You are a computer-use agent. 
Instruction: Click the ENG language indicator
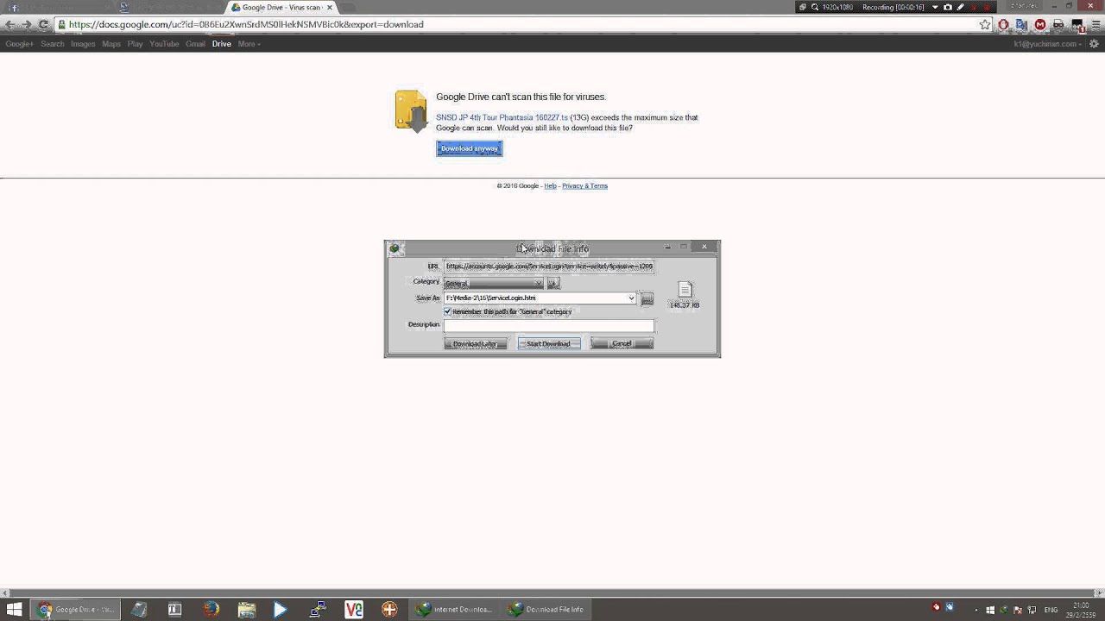click(1051, 610)
